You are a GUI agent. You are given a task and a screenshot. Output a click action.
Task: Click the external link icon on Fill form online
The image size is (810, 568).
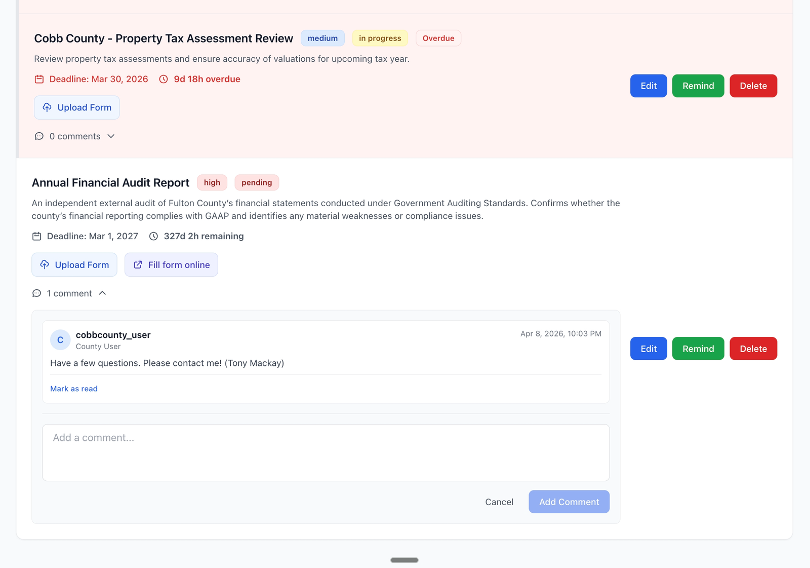pyautogui.click(x=138, y=264)
